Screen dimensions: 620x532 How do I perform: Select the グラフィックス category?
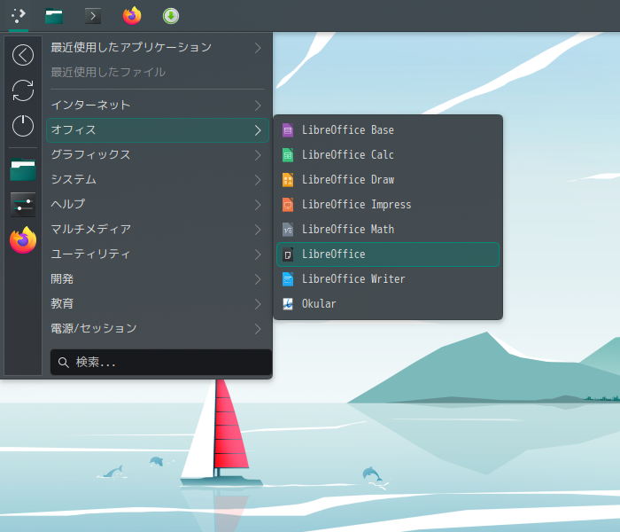(x=158, y=155)
